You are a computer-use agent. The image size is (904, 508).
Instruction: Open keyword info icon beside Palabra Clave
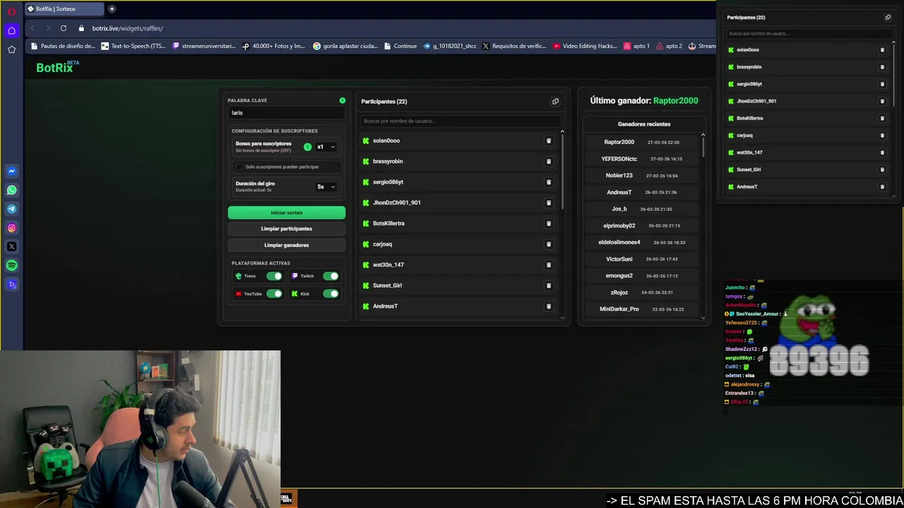click(343, 100)
